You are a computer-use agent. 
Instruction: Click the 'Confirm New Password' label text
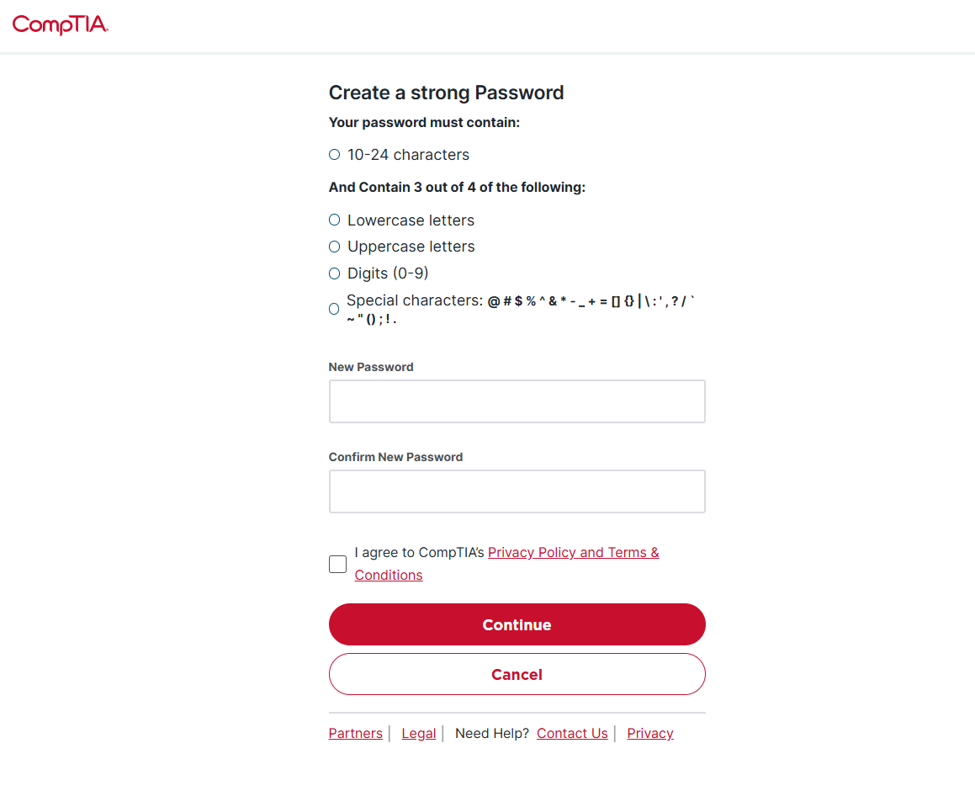(395, 457)
